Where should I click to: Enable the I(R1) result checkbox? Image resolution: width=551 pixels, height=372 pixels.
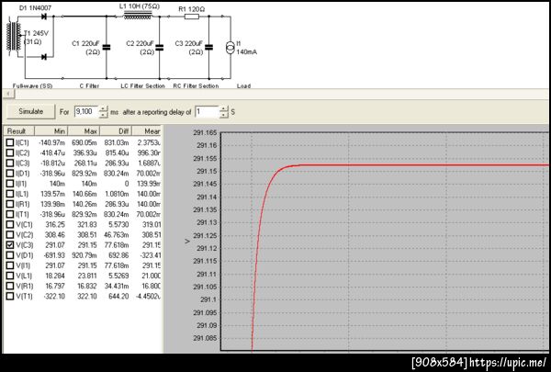[x=10, y=204]
